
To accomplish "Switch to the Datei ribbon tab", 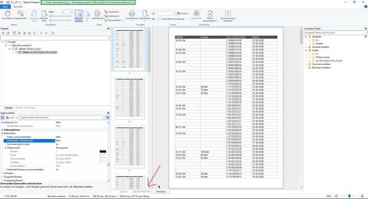I will pos(5,7).
